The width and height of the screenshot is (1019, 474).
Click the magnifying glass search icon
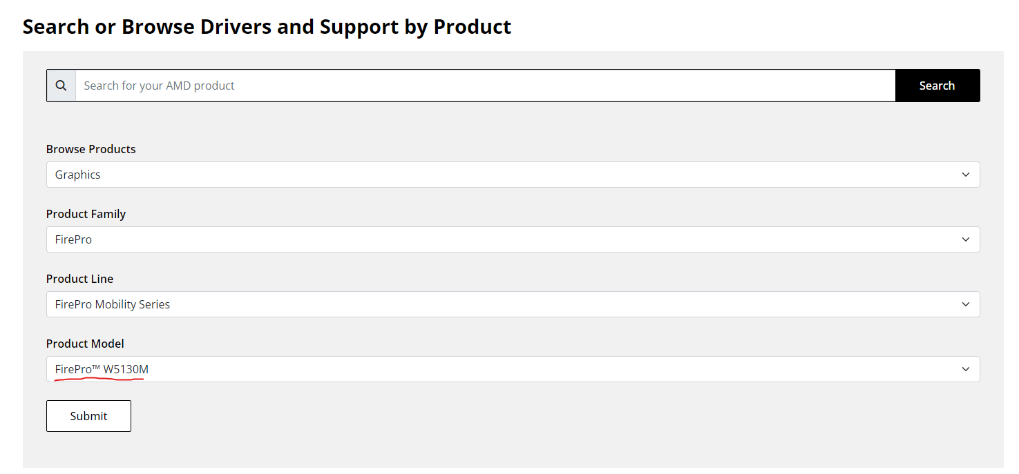point(61,86)
